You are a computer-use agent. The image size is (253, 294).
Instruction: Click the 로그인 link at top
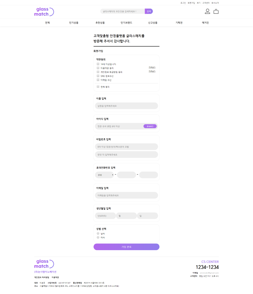coord(183,3)
